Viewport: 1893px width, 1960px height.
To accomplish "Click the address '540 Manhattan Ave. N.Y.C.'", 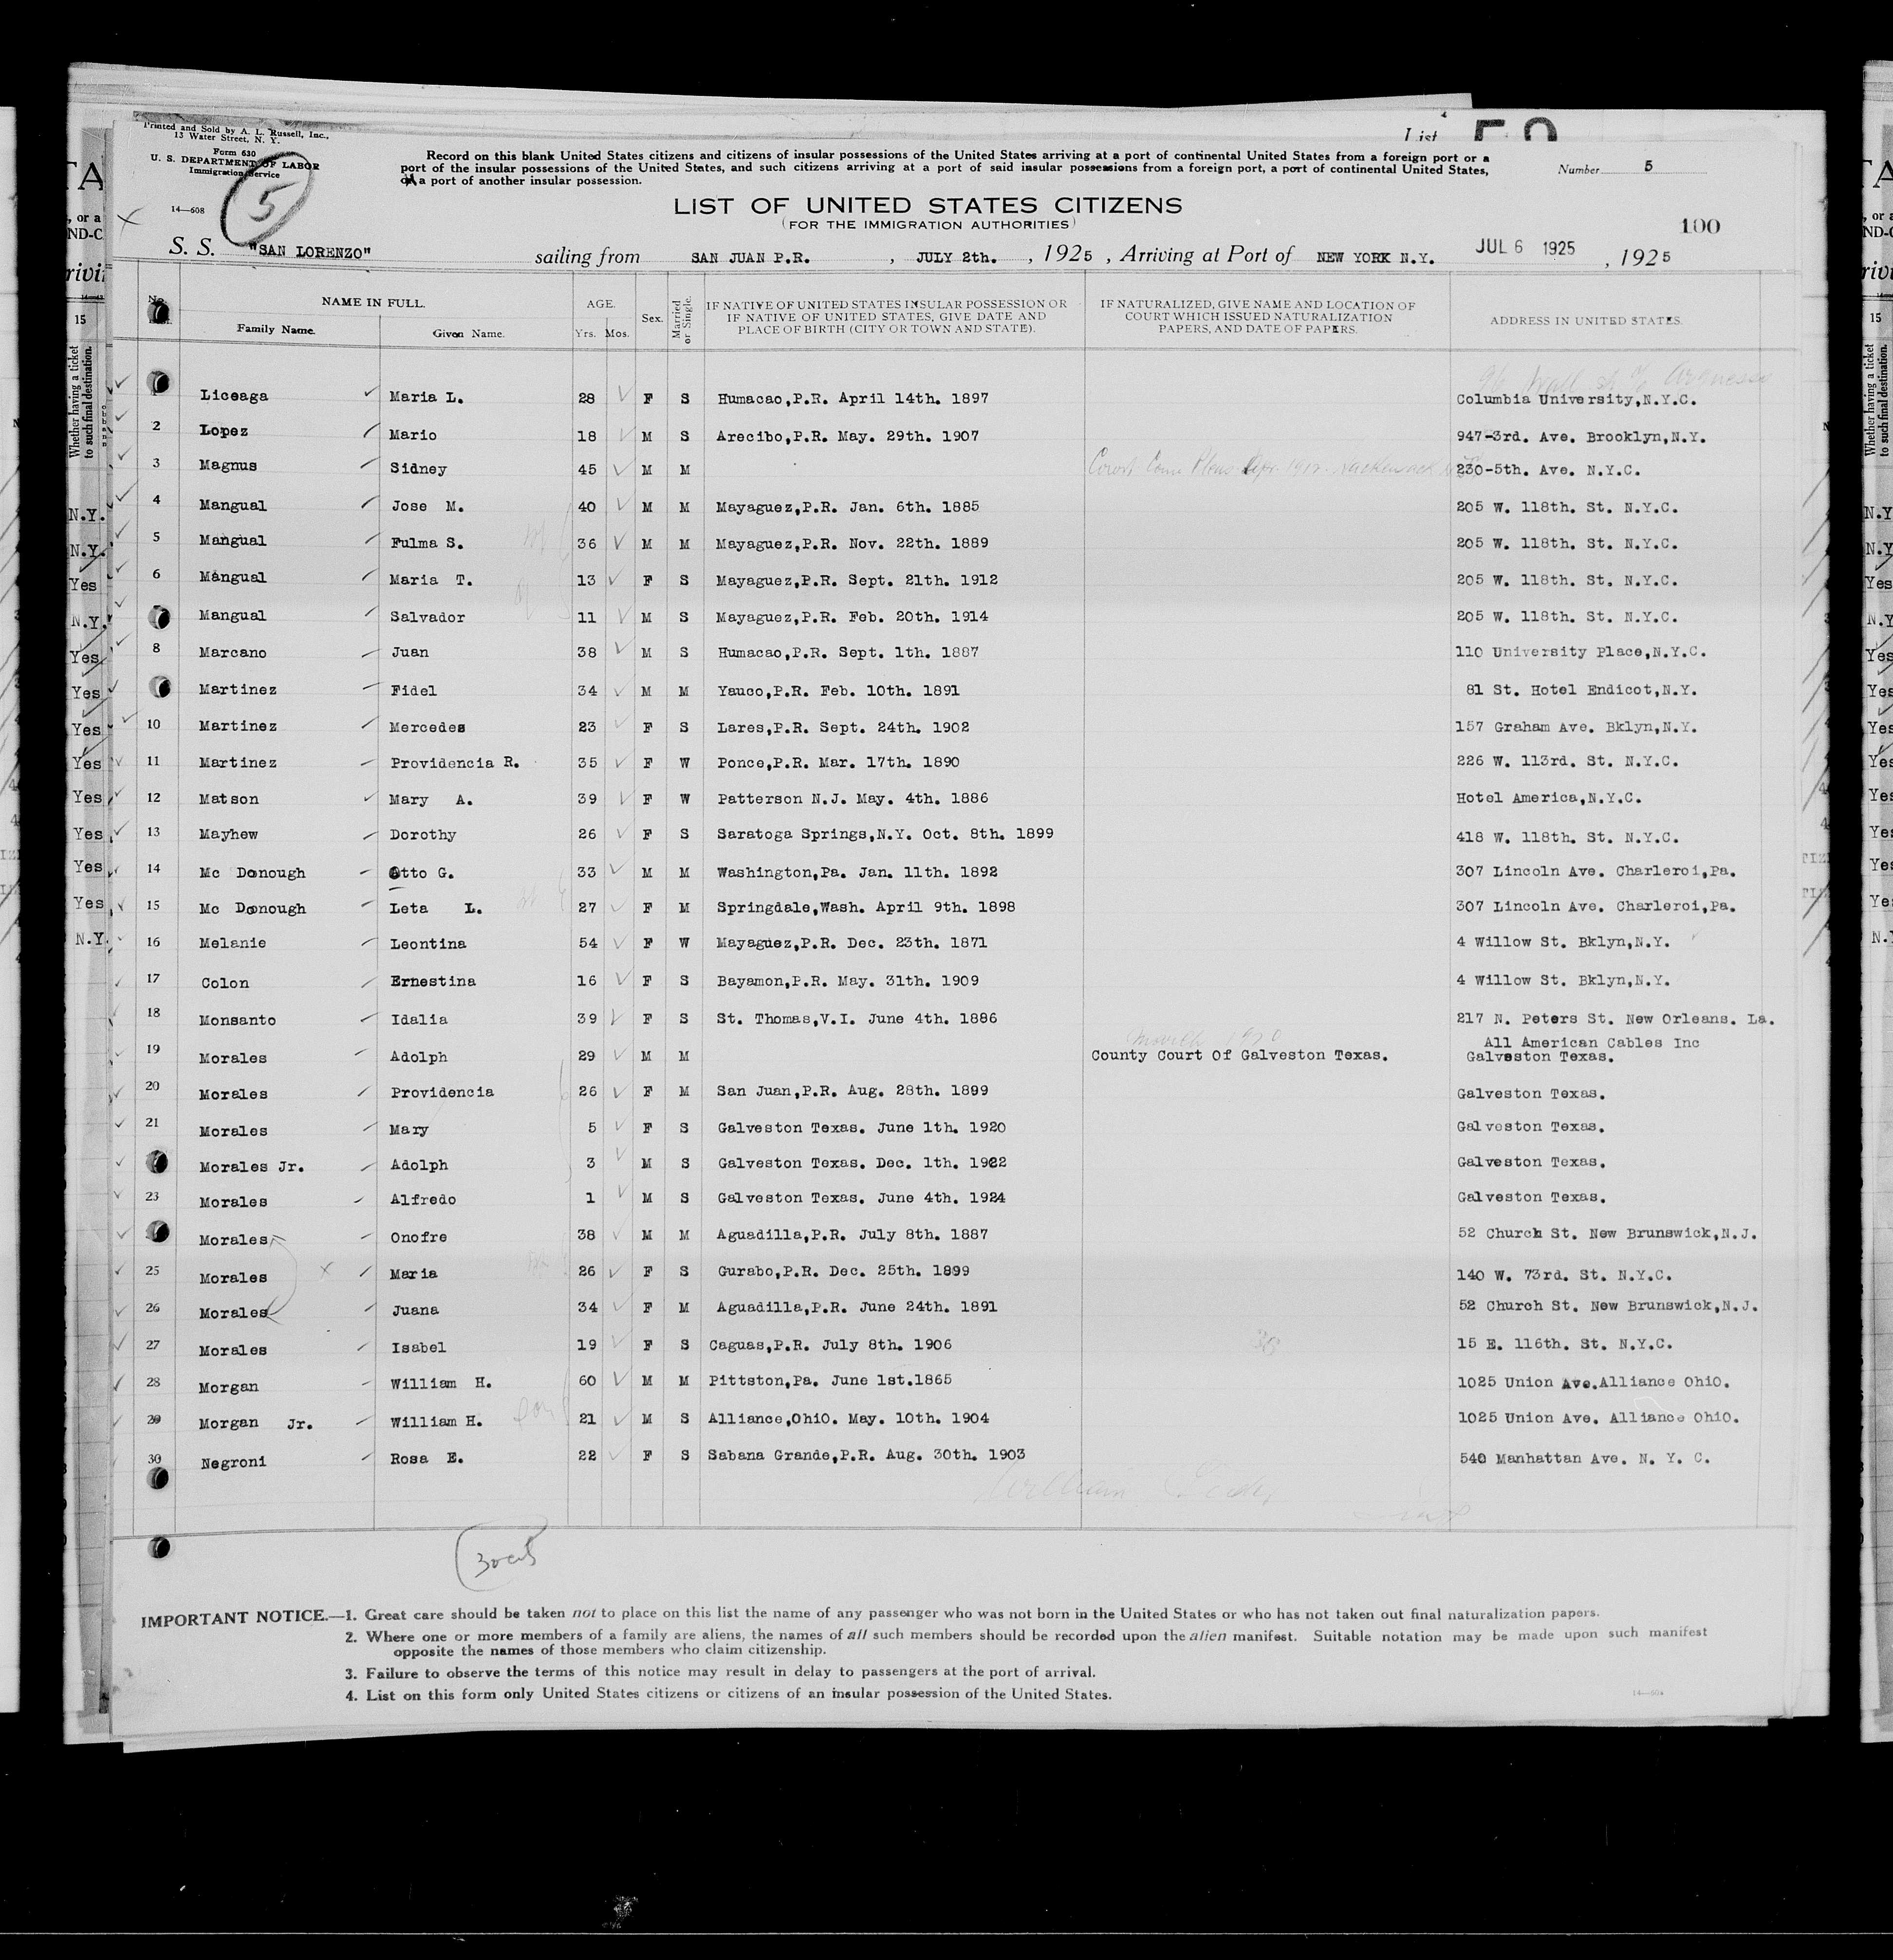I will click(1585, 1458).
